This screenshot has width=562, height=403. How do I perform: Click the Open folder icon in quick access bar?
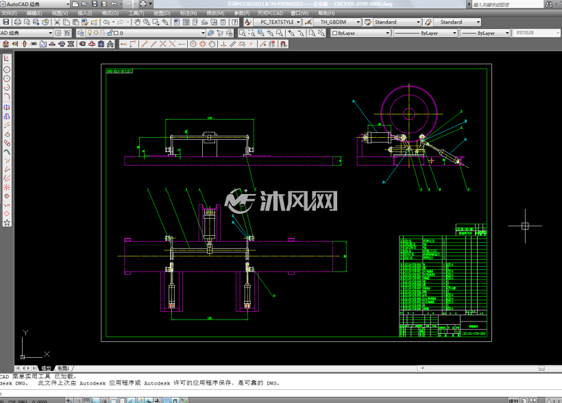(85, 4)
